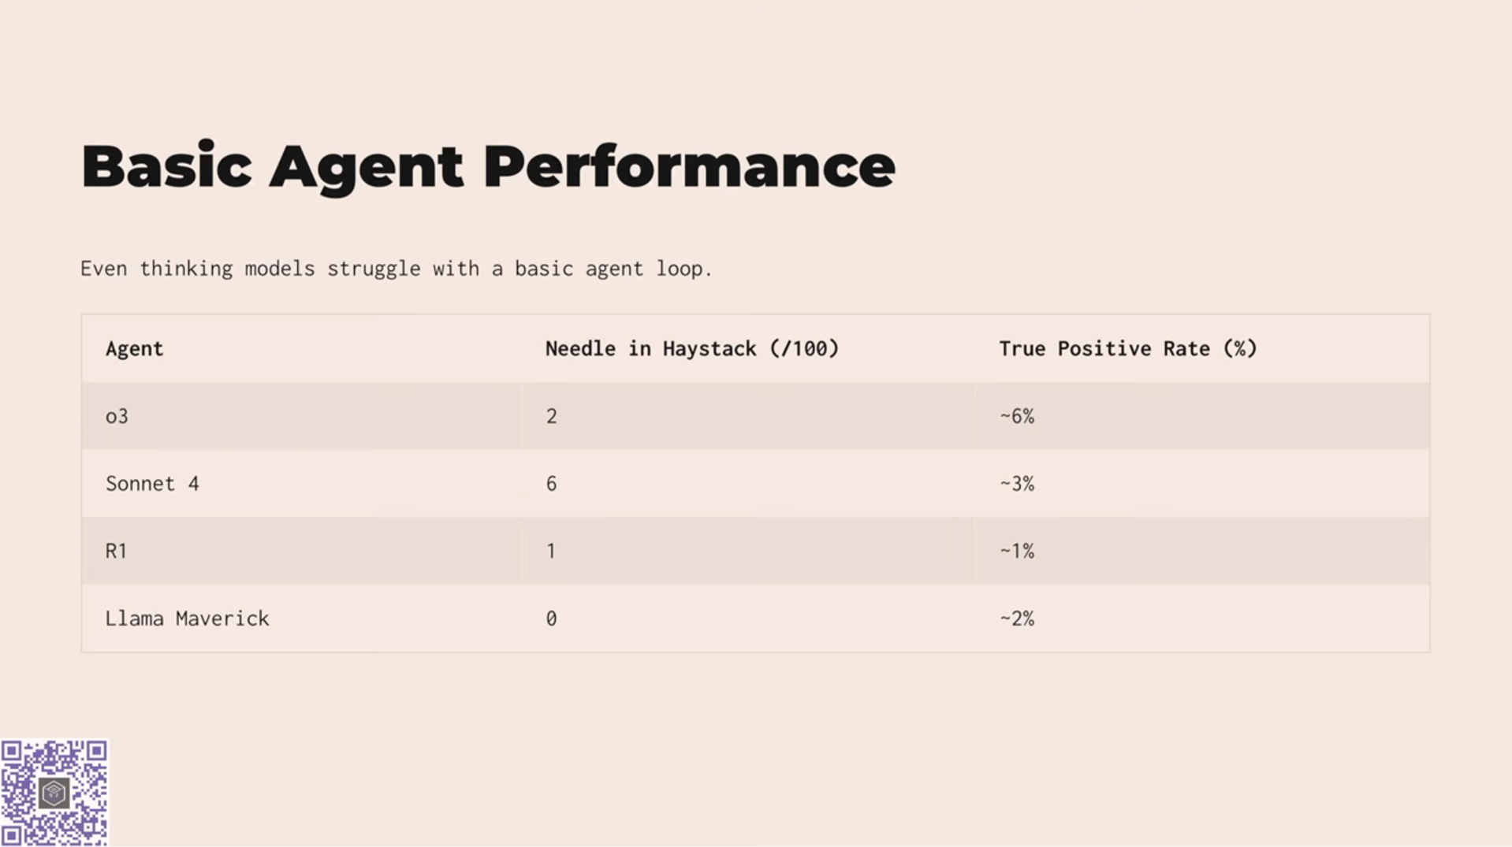This screenshot has height=847, width=1512.
Task: Click o3's needle score of 2
Action: pyautogui.click(x=551, y=416)
